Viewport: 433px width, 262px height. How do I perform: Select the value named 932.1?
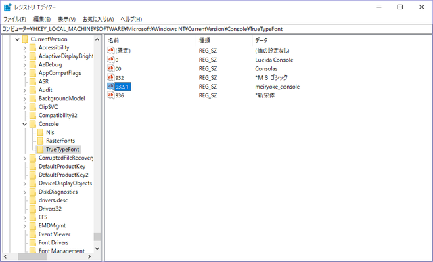point(122,87)
